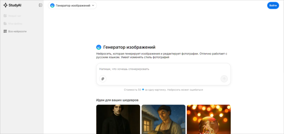Click the Все нейросети grid icon
The height and width of the screenshot is (134, 284).
5,31
